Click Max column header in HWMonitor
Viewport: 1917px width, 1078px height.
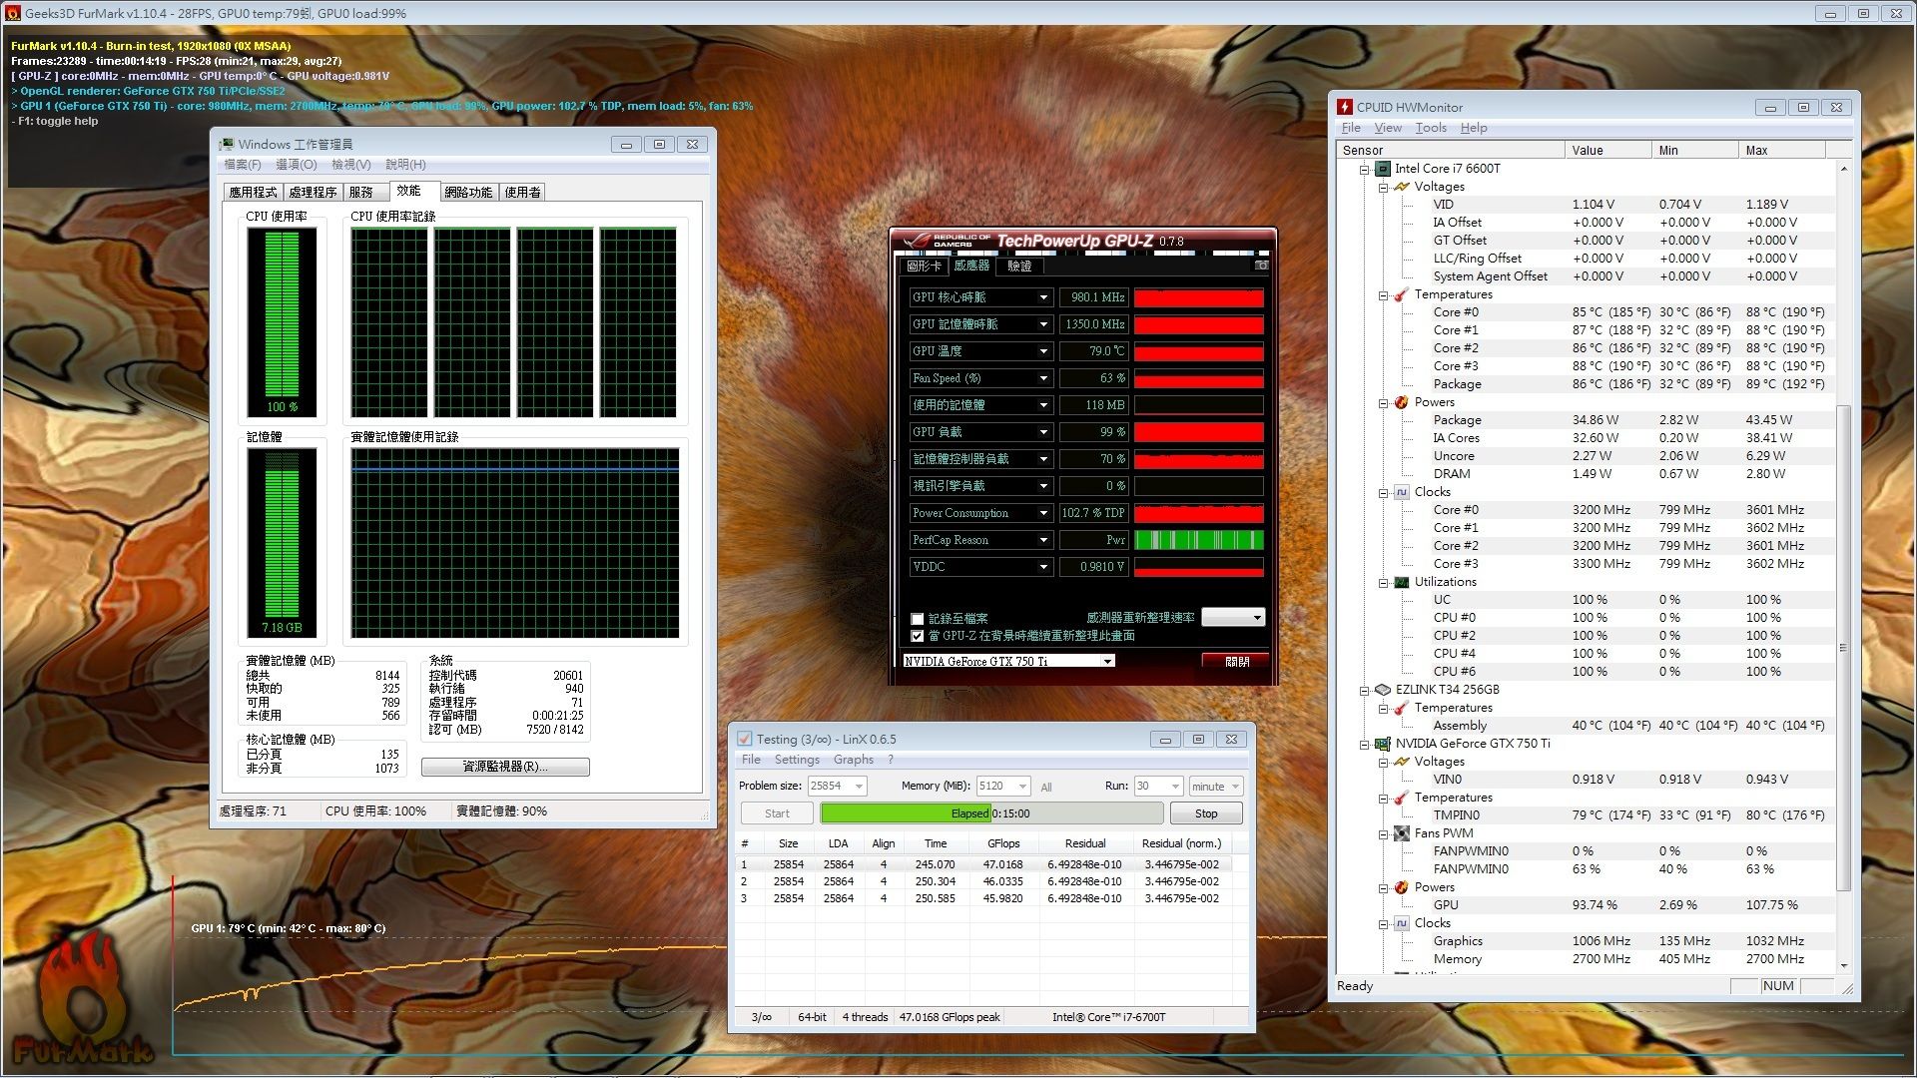tap(1782, 151)
